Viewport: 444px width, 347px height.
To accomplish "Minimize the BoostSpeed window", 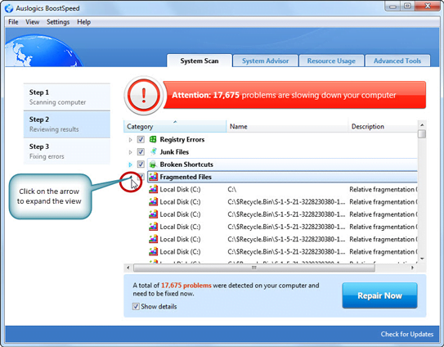I will [392, 7].
